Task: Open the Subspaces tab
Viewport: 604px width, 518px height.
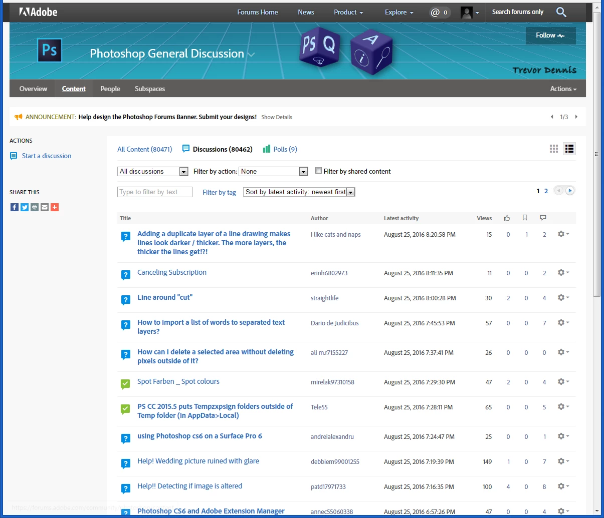Action: (x=150, y=89)
